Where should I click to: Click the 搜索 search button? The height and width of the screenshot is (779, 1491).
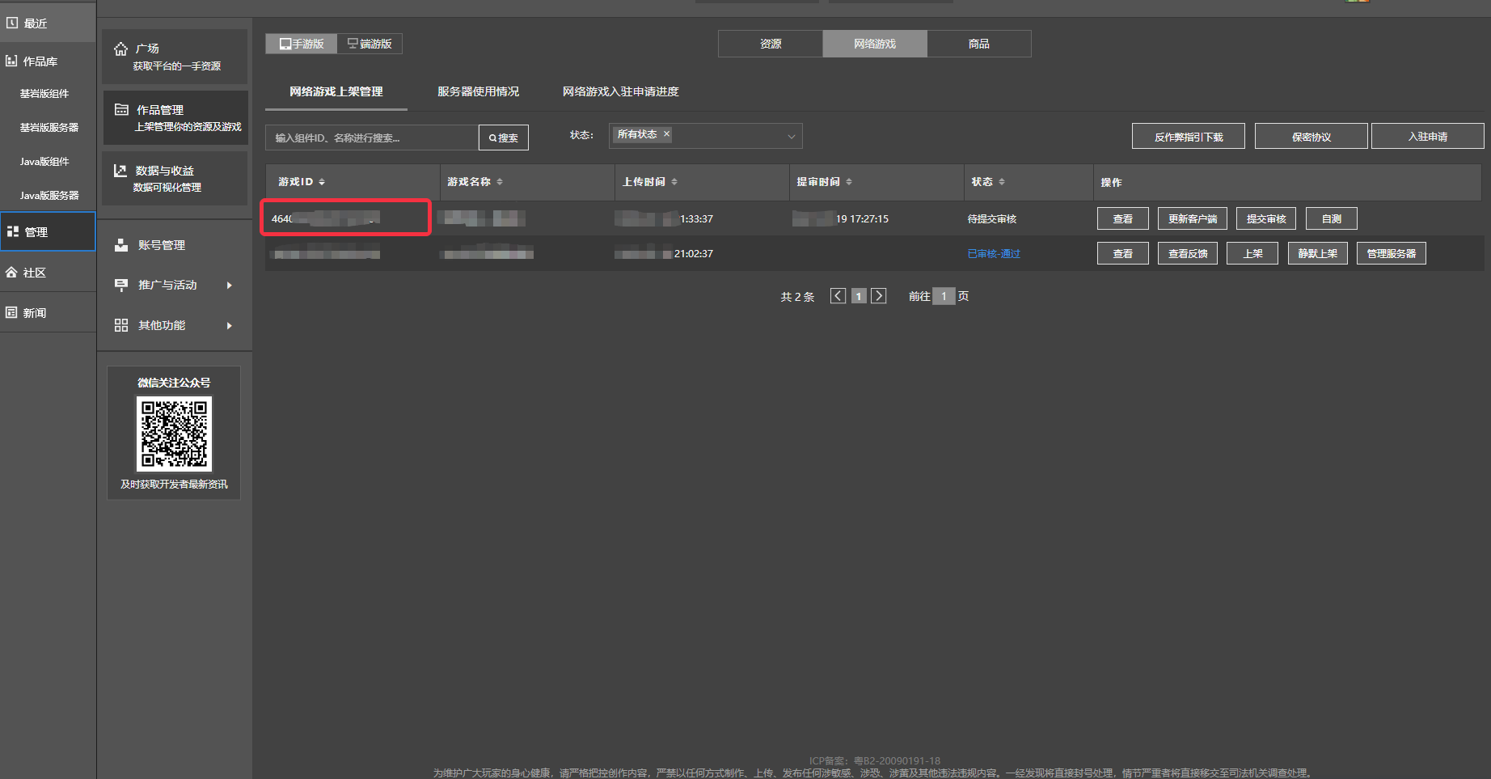coord(504,138)
